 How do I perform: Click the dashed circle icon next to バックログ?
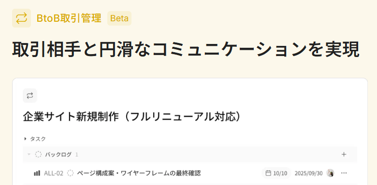(x=38, y=154)
